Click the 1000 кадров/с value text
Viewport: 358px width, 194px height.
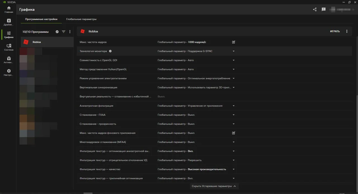pyautogui.click(x=197, y=42)
